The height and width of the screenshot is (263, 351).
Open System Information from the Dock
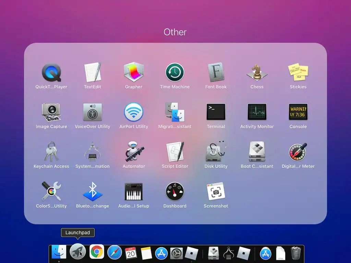coord(229,253)
